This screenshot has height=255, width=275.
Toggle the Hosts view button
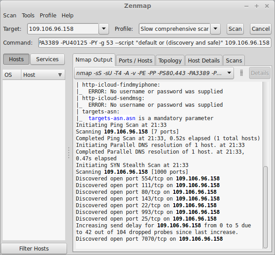pyautogui.click(x=16, y=59)
